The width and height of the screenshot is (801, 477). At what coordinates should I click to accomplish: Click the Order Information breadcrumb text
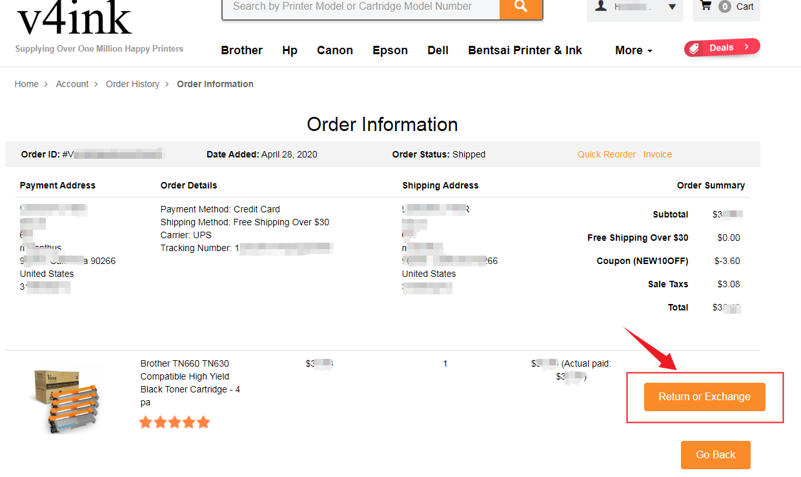click(x=215, y=84)
